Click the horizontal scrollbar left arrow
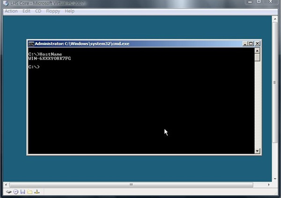The image size is (281, 198). tap(6, 184)
